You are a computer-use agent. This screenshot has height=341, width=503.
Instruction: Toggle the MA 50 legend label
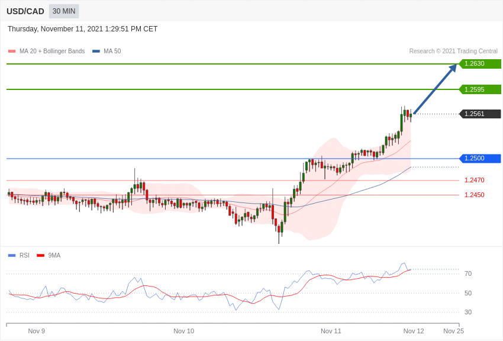click(x=112, y=52)
